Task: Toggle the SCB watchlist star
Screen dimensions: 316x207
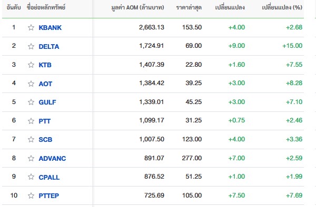Action: point(31,139)
